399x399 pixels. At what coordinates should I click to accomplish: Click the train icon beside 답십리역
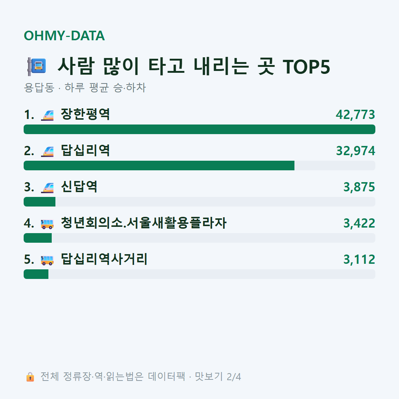[x=47, y=151]
